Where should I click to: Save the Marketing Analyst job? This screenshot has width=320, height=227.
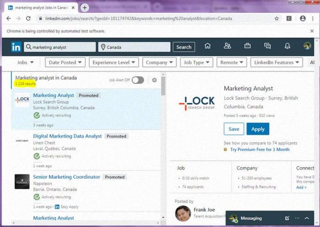pos(234,129)
